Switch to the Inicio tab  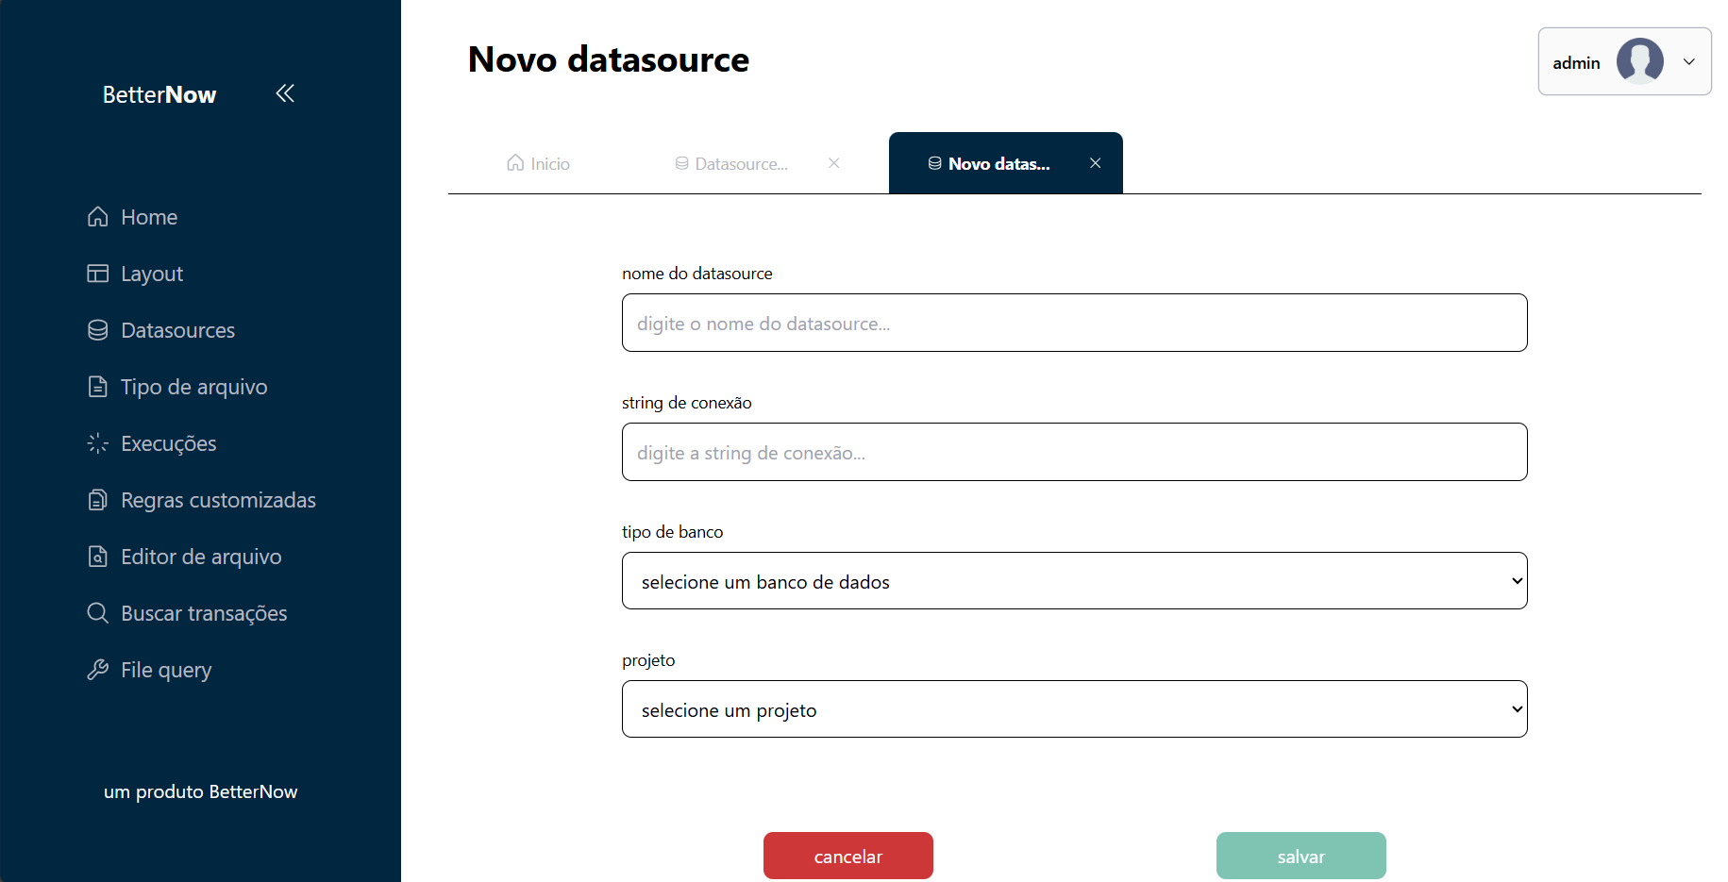[x=537, y=162]
